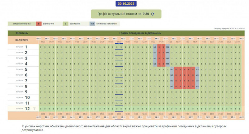Click the 18:00 hour label in bottom footer
Viewport: 249px width, 134px height.
point(191,117)
